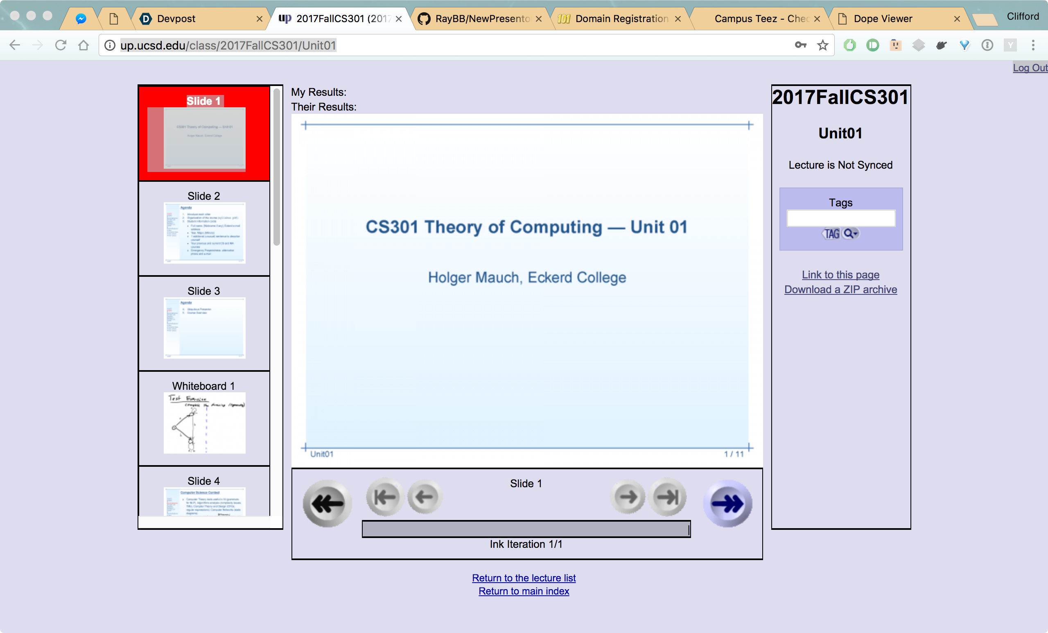This screenshot has width=1048, height=633.
Task: Click Download a ZIP archive link
Action: [840, 289]
